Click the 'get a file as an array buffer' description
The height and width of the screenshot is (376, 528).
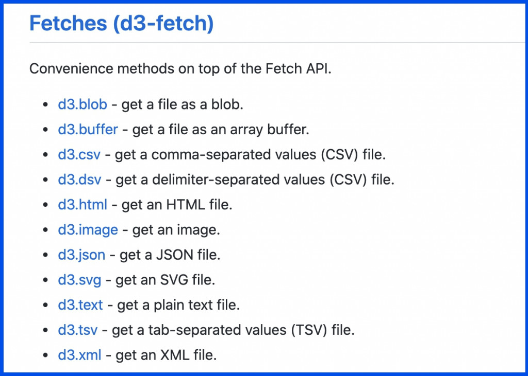[x=221, y=130]
